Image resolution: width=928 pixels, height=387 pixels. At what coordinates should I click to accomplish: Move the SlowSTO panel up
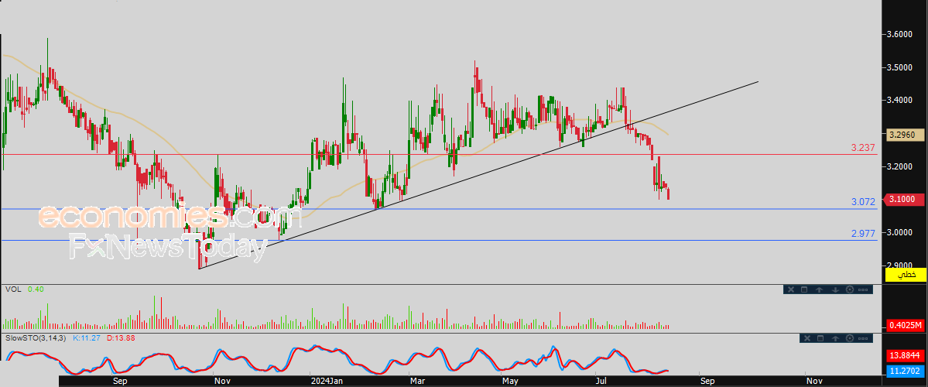click(835, 338)
